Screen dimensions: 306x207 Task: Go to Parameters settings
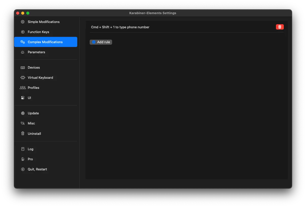[46, 52]
